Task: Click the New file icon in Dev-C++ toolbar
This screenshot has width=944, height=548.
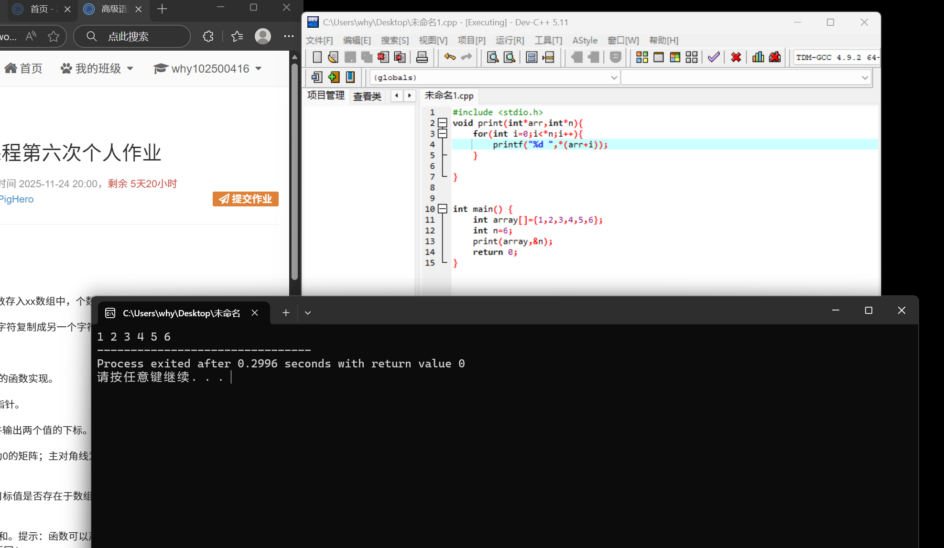Action: pyautogui.click(x=317, y=57)
